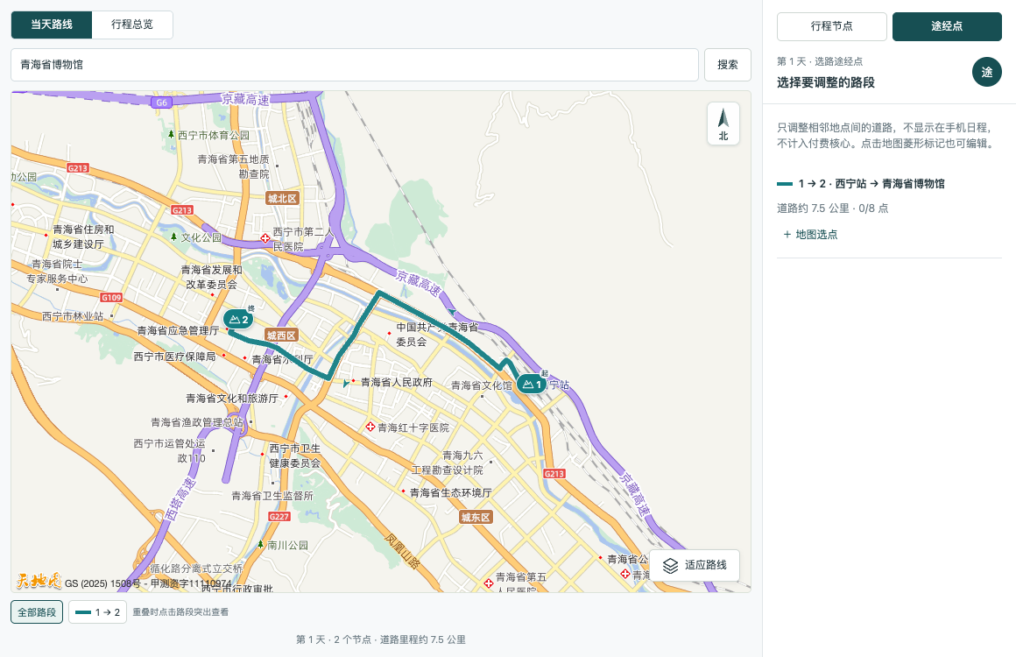Click the 文化公园 tree icon
Screen dimensions: 1016x657
point(173,237)
